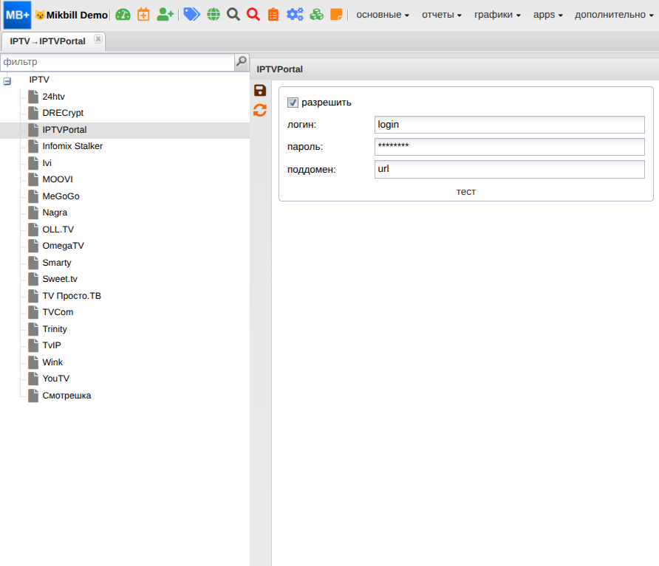Click the black magnifier search icon
The width and height of the screenshot is (659, 566).
(233, 15)
